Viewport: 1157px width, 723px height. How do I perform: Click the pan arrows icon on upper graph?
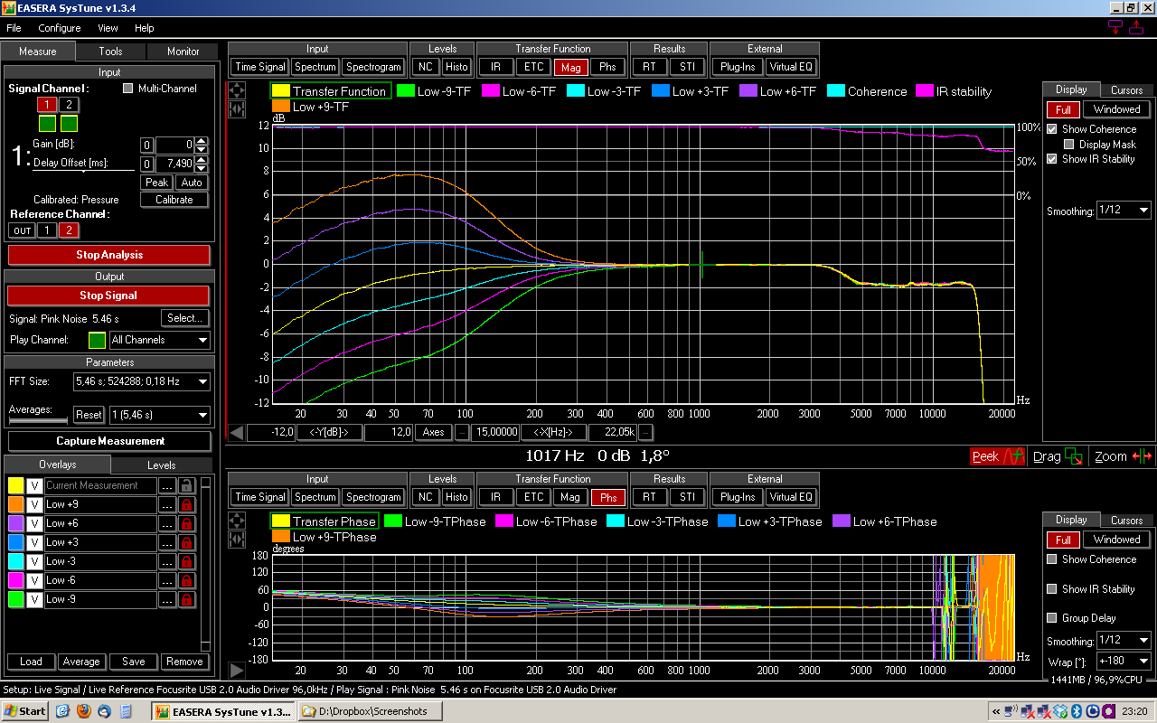pos(236,90)
